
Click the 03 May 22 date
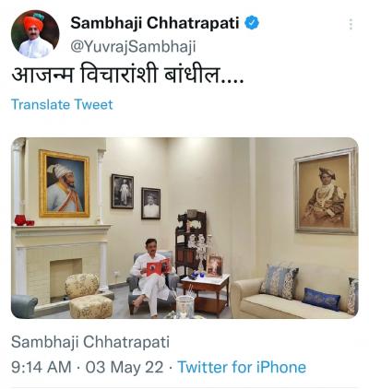[125, 367]
